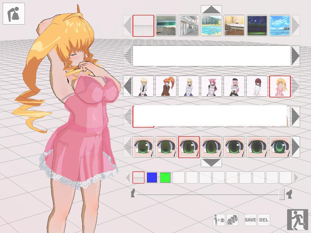Click the DEL button

[x=264, y=220]
